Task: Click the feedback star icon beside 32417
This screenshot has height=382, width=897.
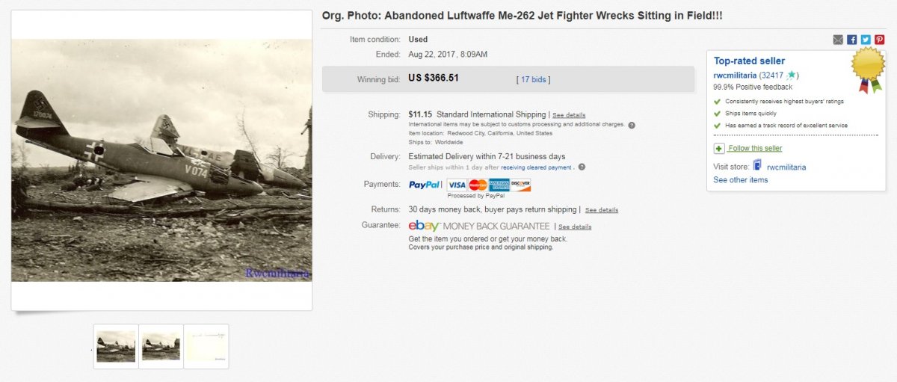Action: tap(792, 76)
